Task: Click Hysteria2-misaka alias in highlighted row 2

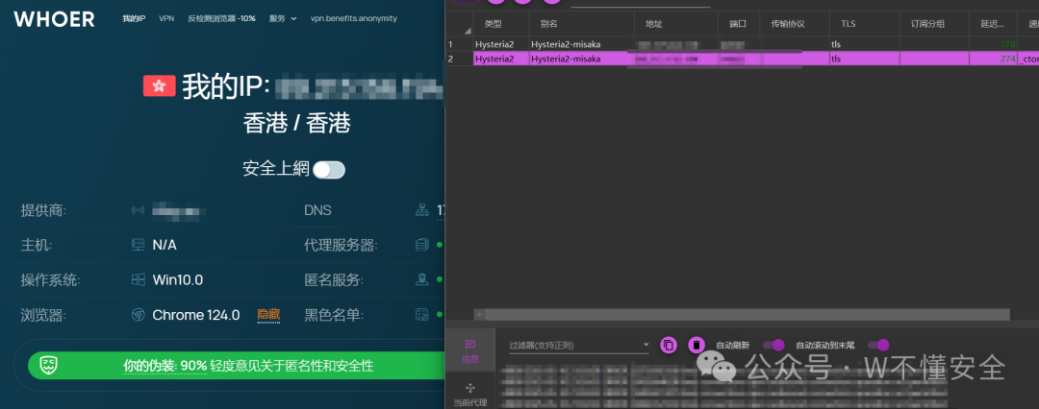Action: [x=566, y=59]
